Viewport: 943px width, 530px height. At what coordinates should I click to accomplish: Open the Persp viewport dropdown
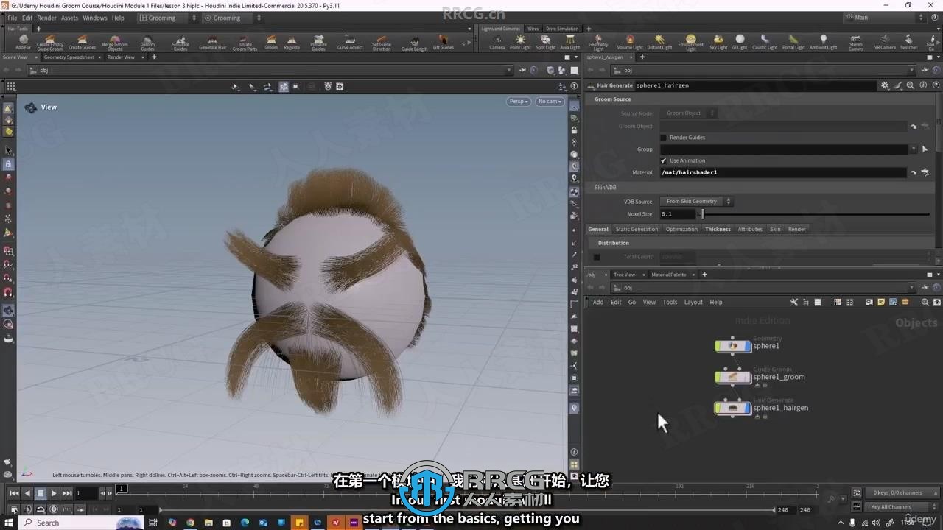[519, 102]
